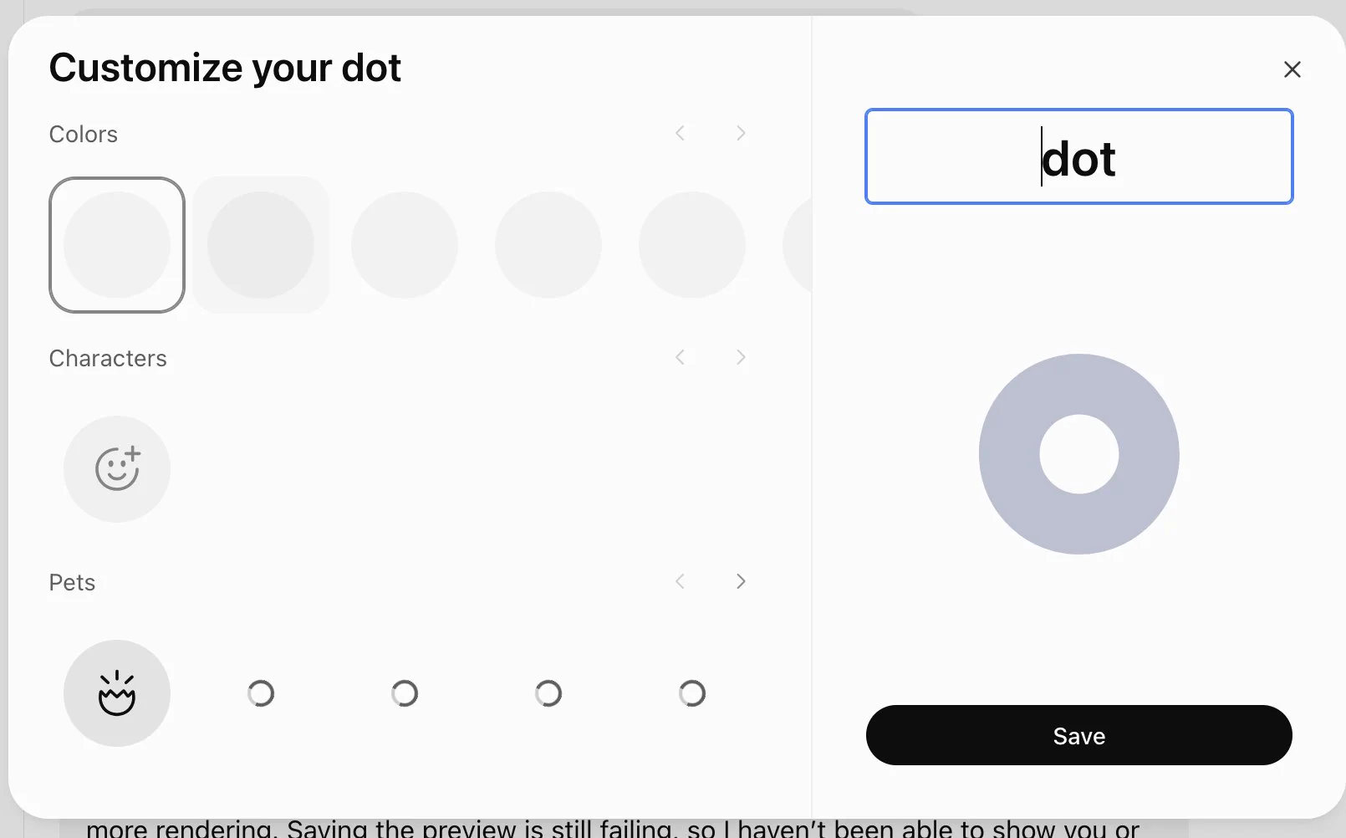Screen dimensions: 1346x838
Task: Focus the dot name text field
Action: (x=1079, y=156)
